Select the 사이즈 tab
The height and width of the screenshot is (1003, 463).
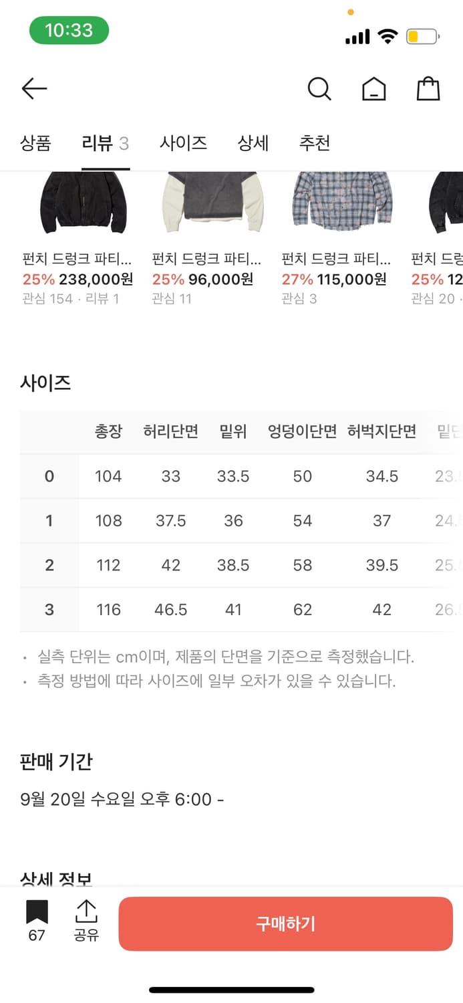[185, 143]
